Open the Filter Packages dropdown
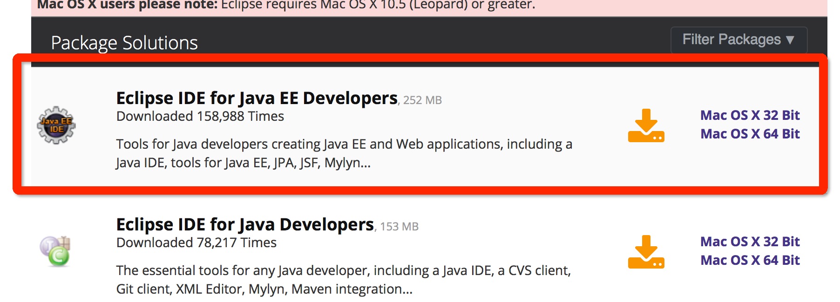This screenshot has height=302, width=840. (739, 40)
